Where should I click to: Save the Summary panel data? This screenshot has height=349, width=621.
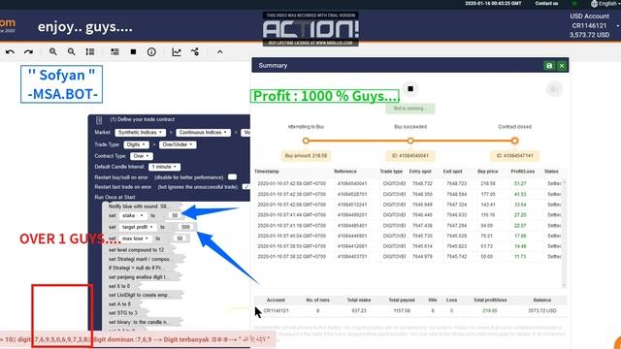coord(549,66)
